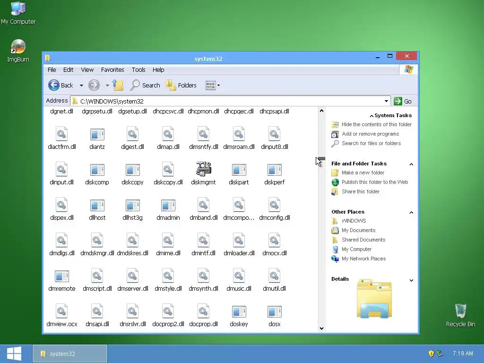
Task: Select the dllhst3g executable icon
Action: pyautogui.click(x=132, y=205)
